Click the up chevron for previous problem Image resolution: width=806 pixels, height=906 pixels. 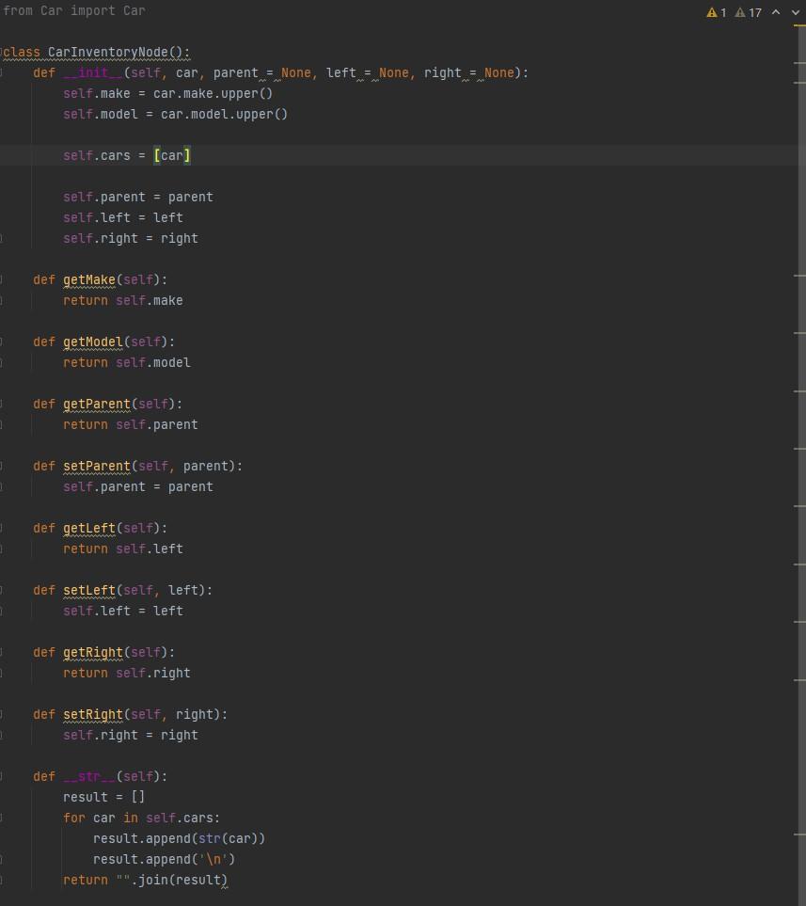[x=775, y=12]
